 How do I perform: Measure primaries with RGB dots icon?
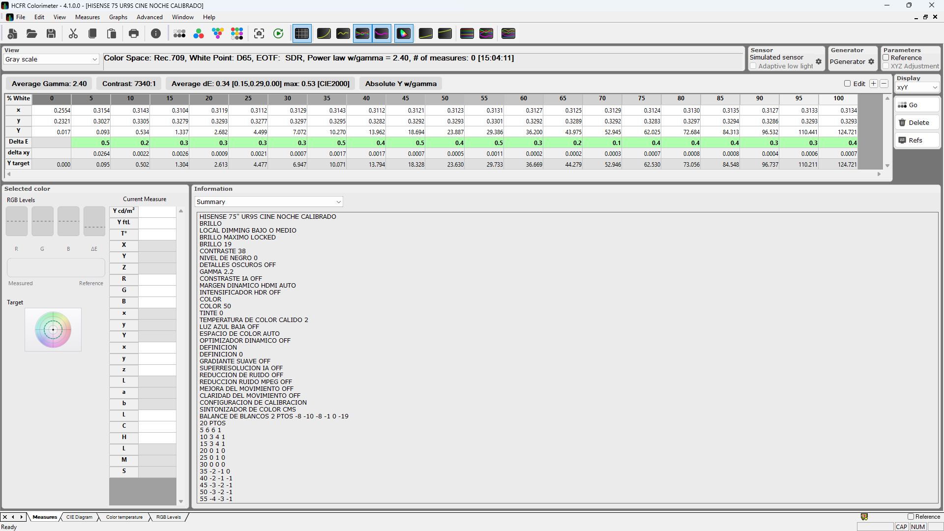(199, 33)
